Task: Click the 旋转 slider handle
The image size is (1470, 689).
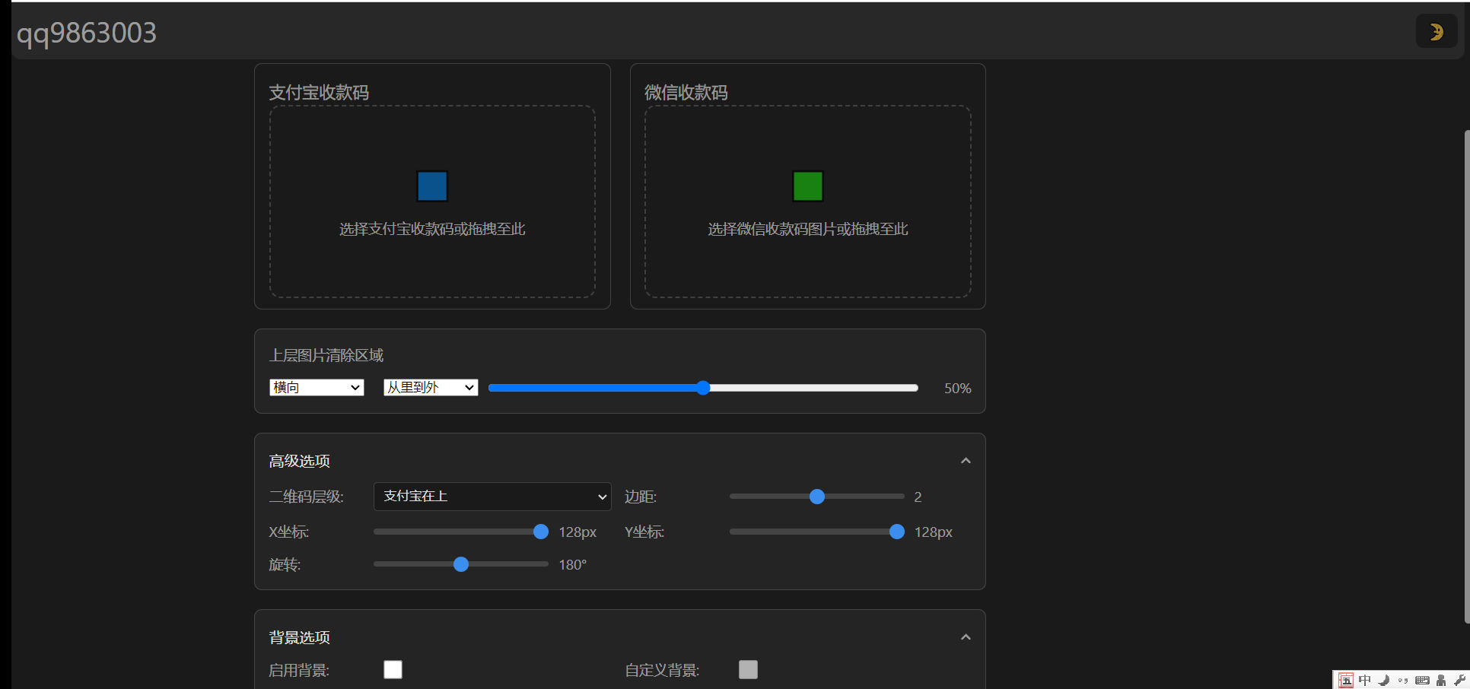Action: (461, 564)
